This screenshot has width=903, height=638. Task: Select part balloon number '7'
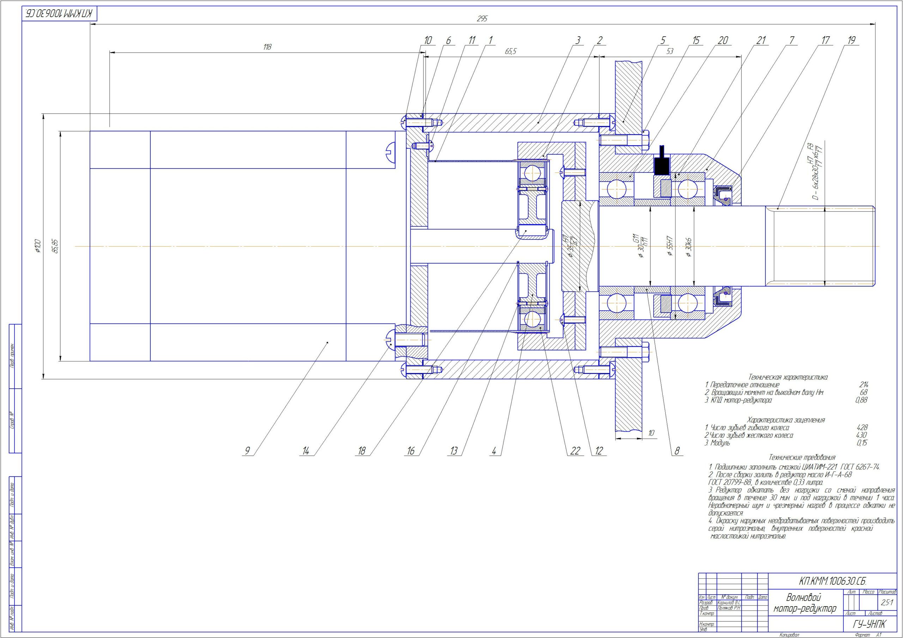pos(792,41)
